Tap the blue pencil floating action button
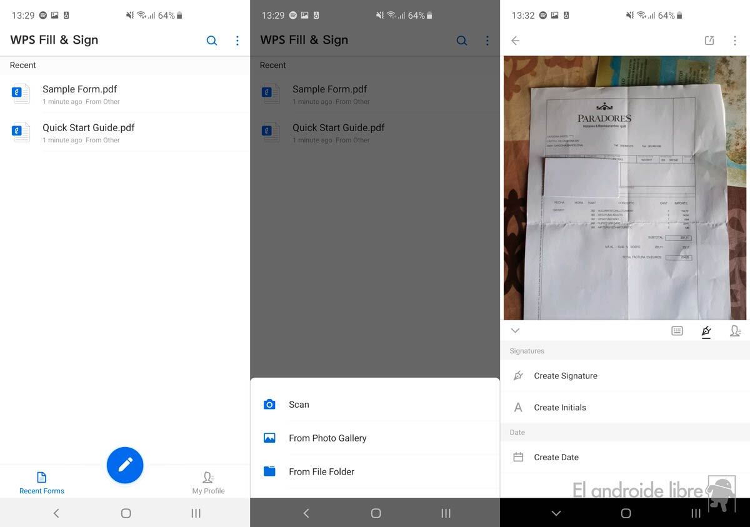 pyautogui.click(x=125, y=465)
